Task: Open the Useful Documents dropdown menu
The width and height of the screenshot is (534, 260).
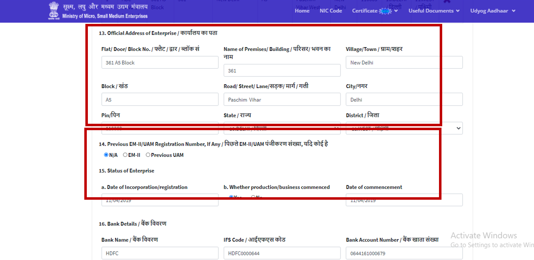Action: [x=434, y=11]
